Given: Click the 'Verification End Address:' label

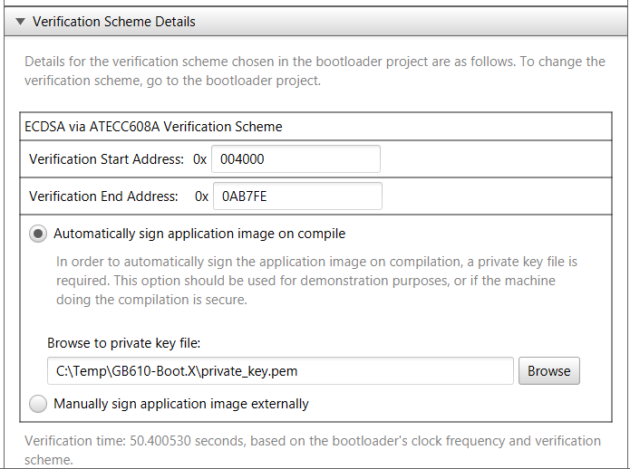Looking at the screenshot, I should coord(103,196).
